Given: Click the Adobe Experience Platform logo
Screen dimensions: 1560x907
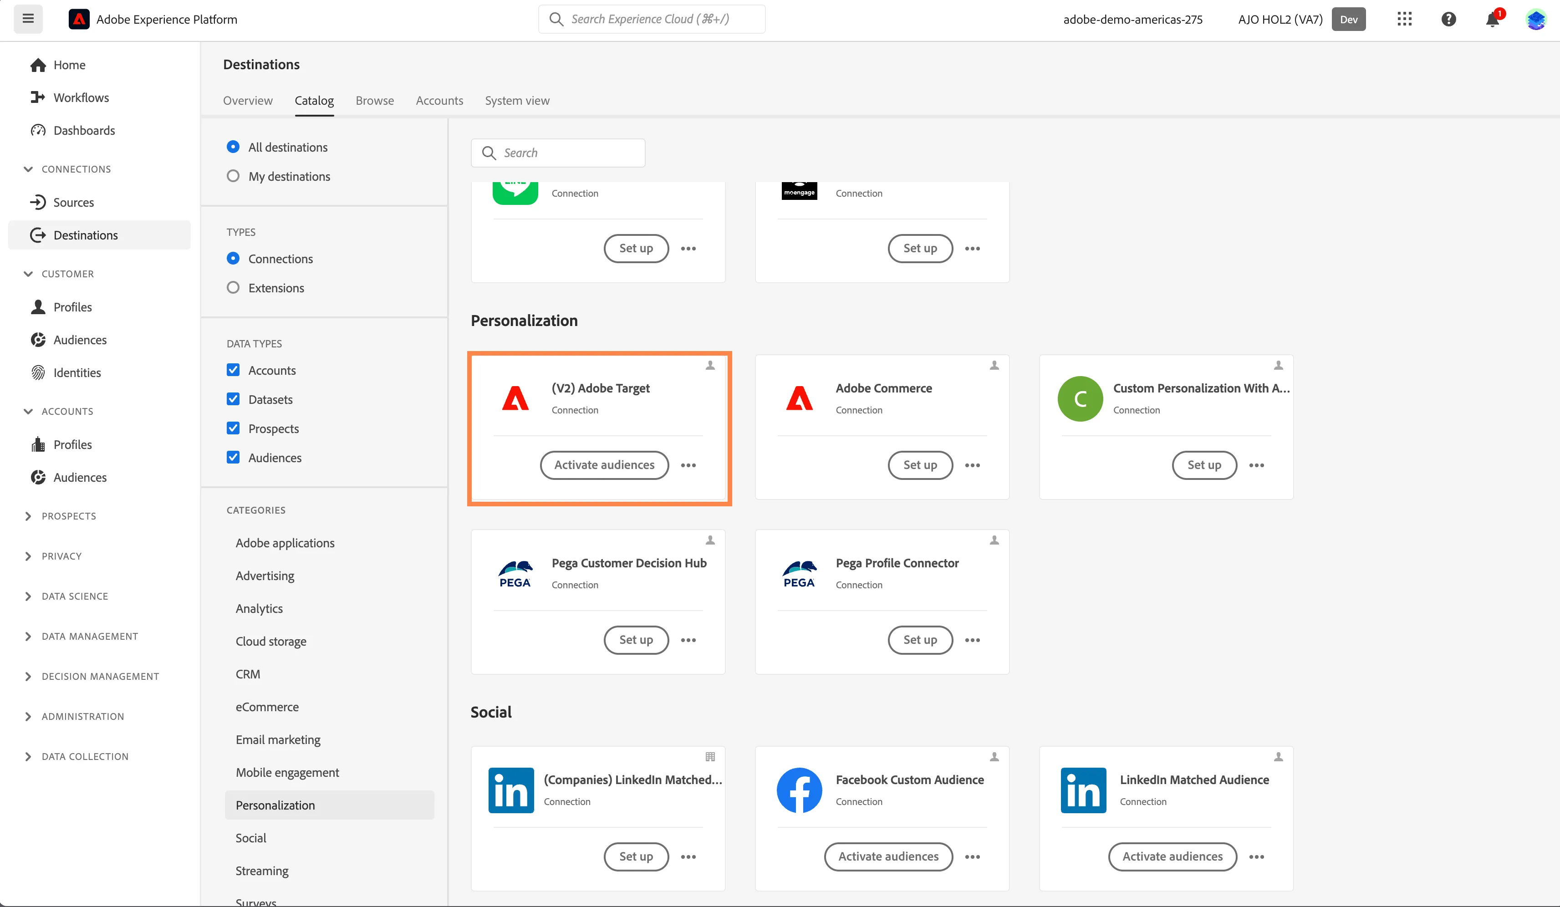Looking at the screenshot, I should 79,19.
